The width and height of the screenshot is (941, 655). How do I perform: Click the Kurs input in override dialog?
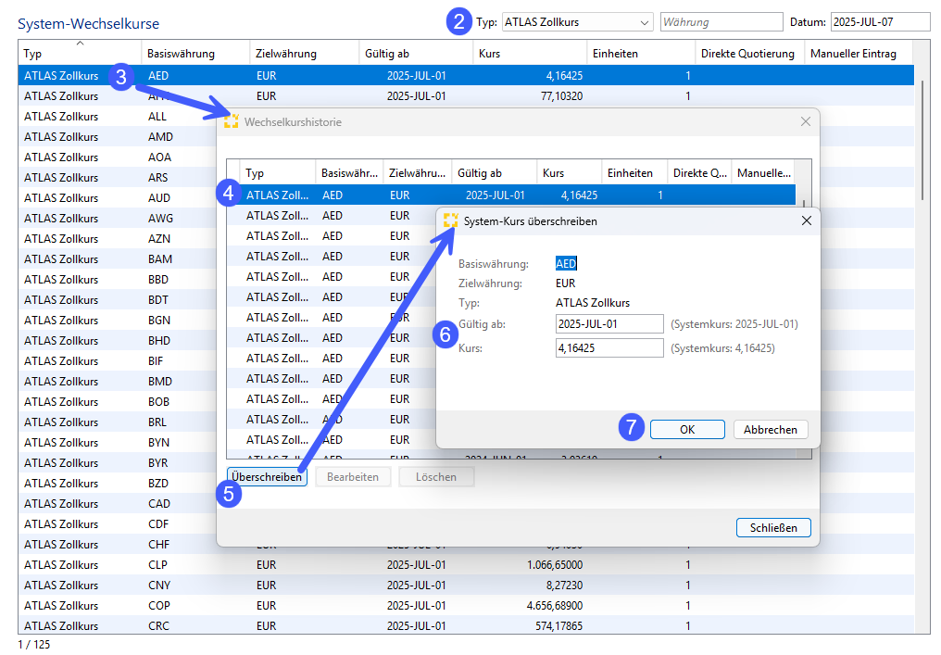(x=609, y=348)
